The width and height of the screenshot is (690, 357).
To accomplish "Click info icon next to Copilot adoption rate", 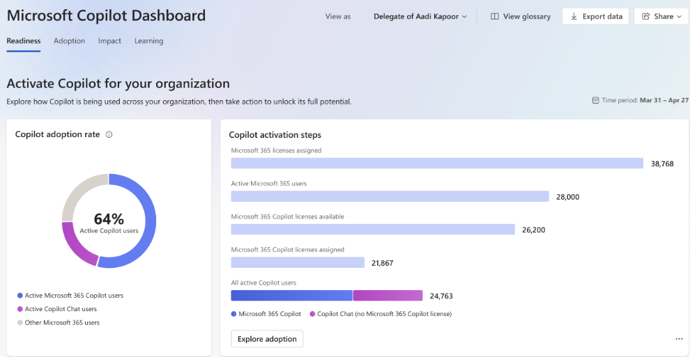I will 109,134.
